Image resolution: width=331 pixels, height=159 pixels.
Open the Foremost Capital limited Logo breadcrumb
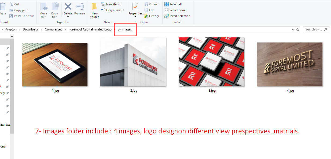90,29
